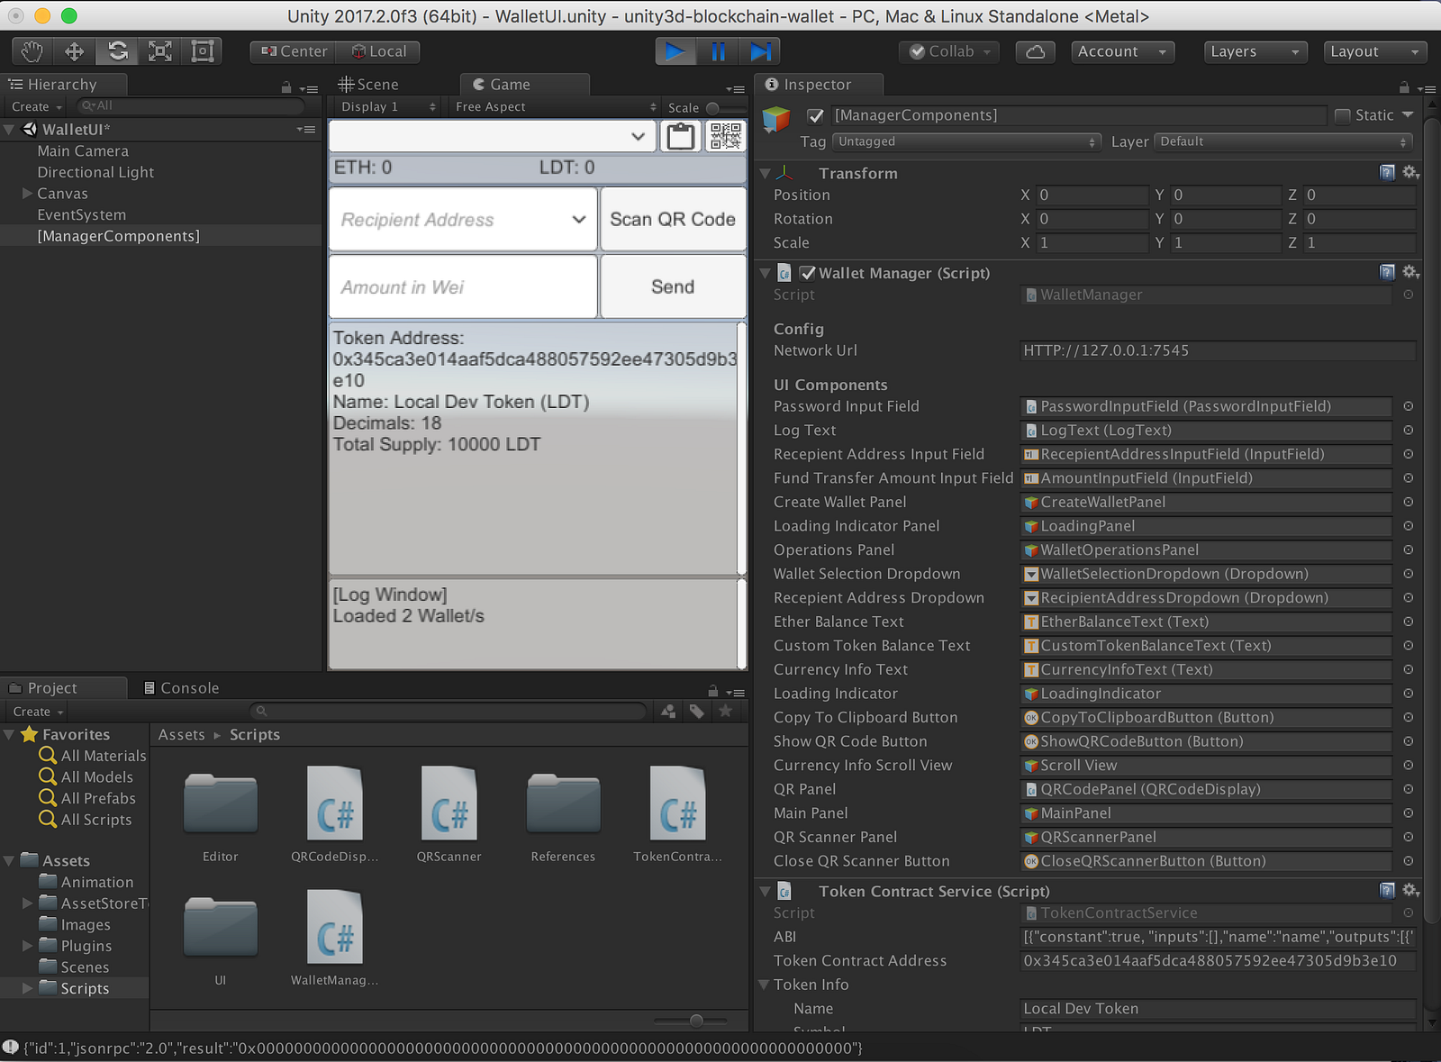Select the Hand tool
The image size is (1441, 1062).
pyautogui.click(x=32, y=51)
